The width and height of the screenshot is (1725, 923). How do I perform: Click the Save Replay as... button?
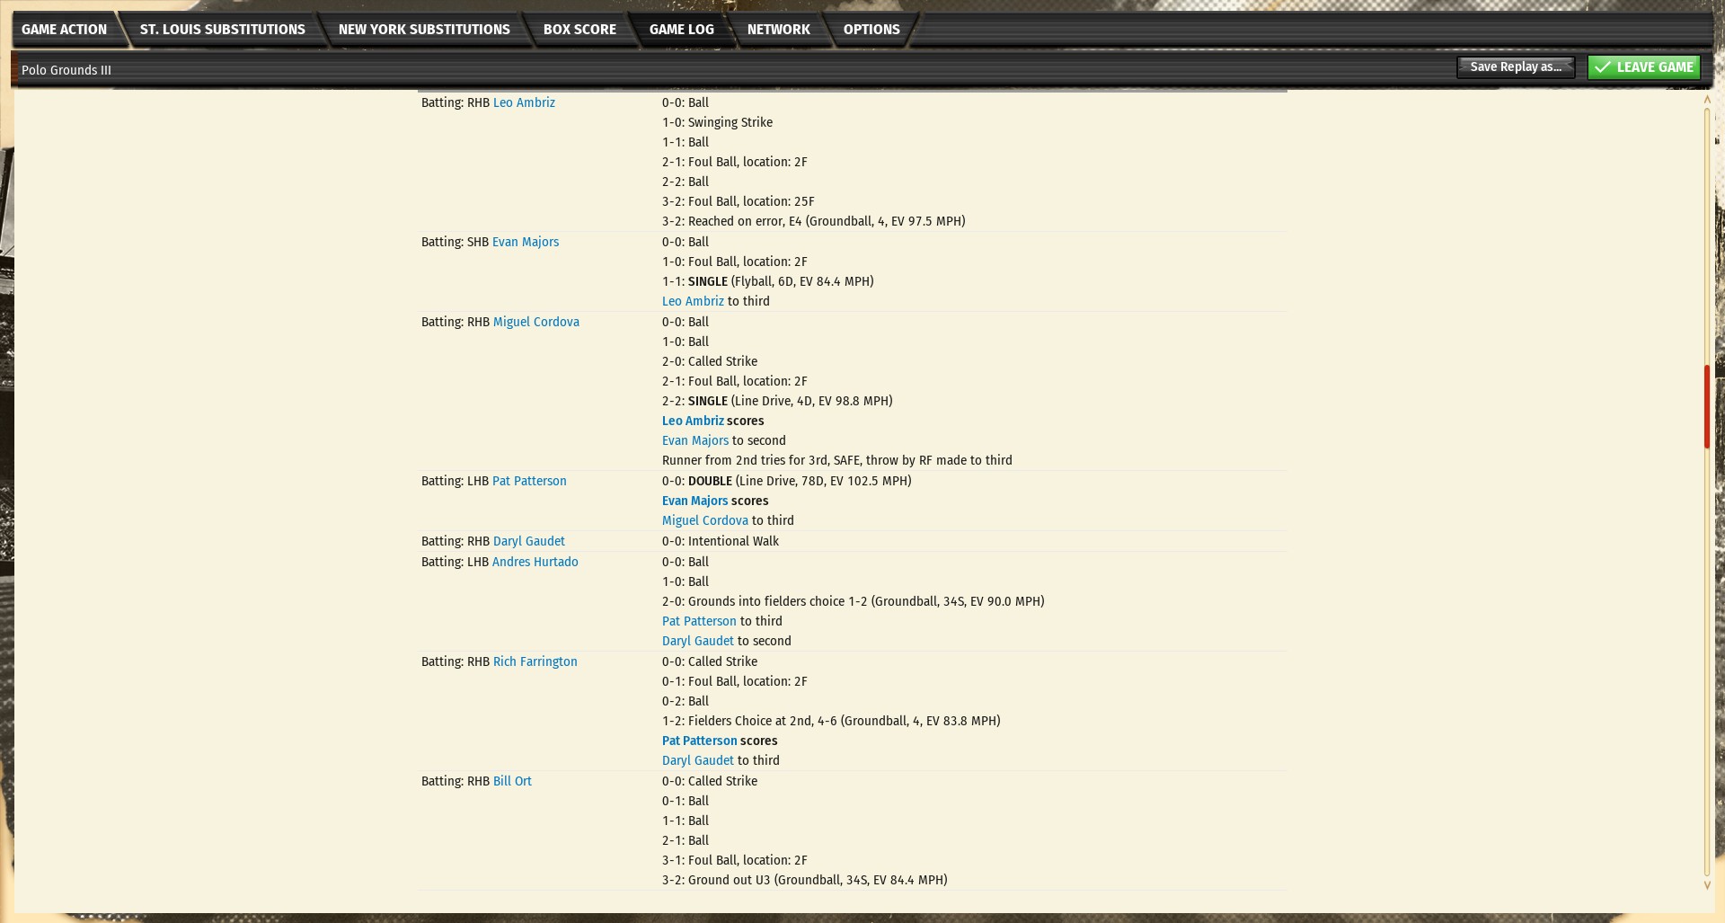tap(1515, 67)
